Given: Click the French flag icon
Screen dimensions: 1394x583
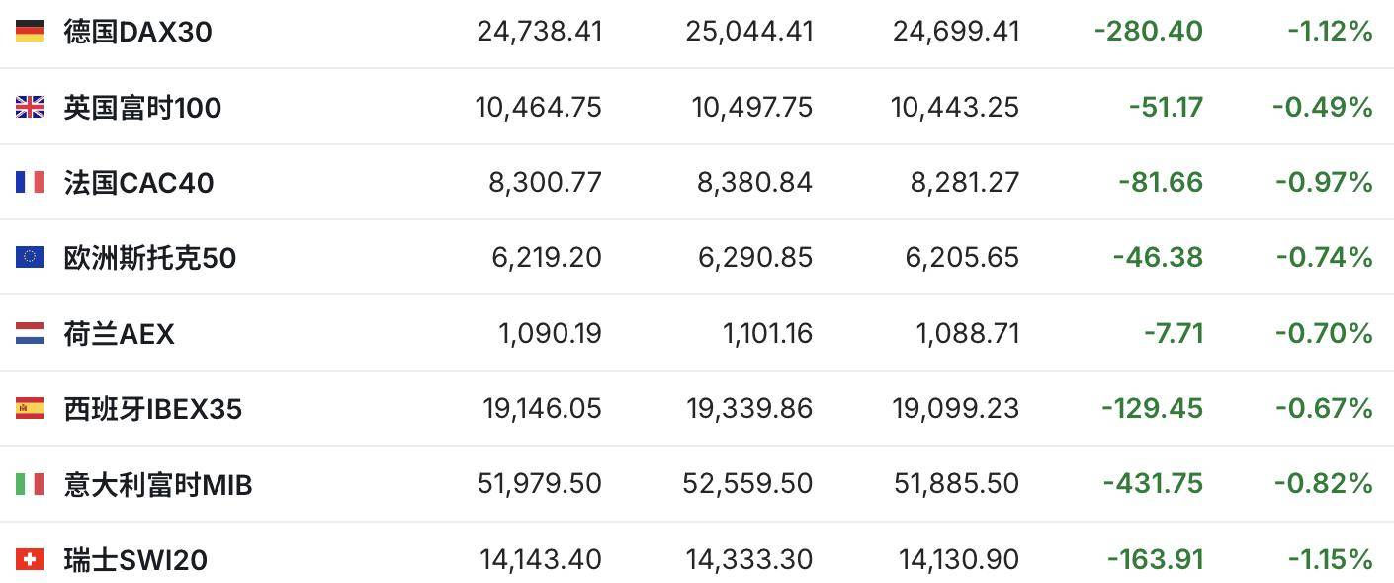Looking at the screenshot, I should tap(30, 182).
